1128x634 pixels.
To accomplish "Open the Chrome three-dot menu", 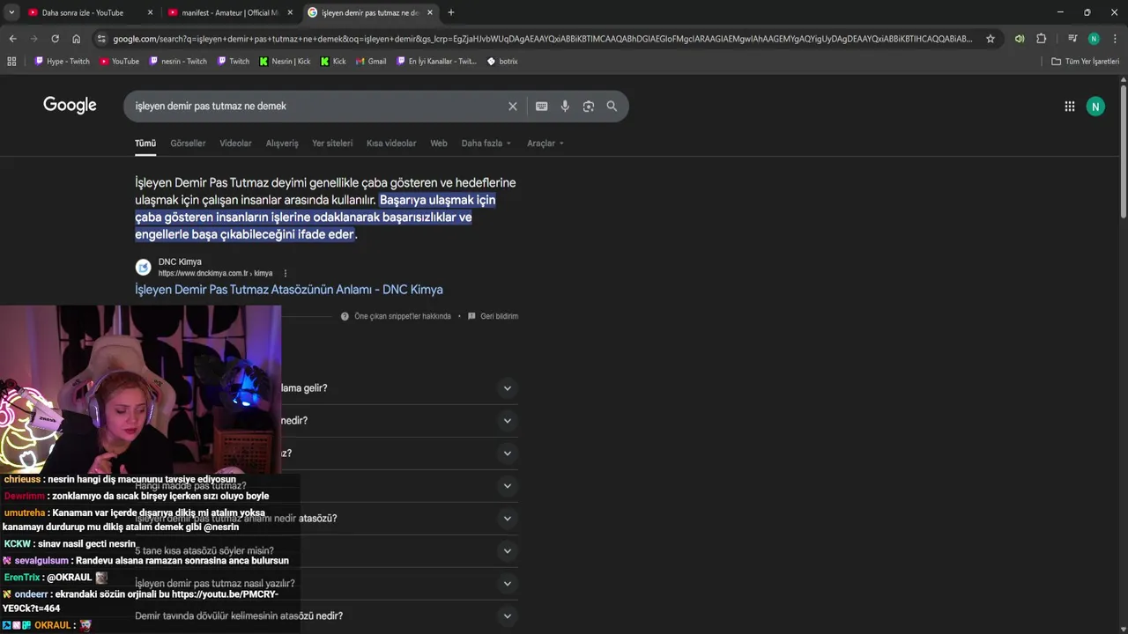I will pyautogui.click(x=1115, y=39).
